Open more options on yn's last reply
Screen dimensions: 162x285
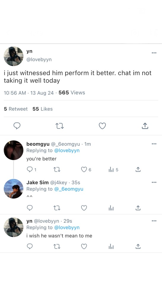point(154,221)
